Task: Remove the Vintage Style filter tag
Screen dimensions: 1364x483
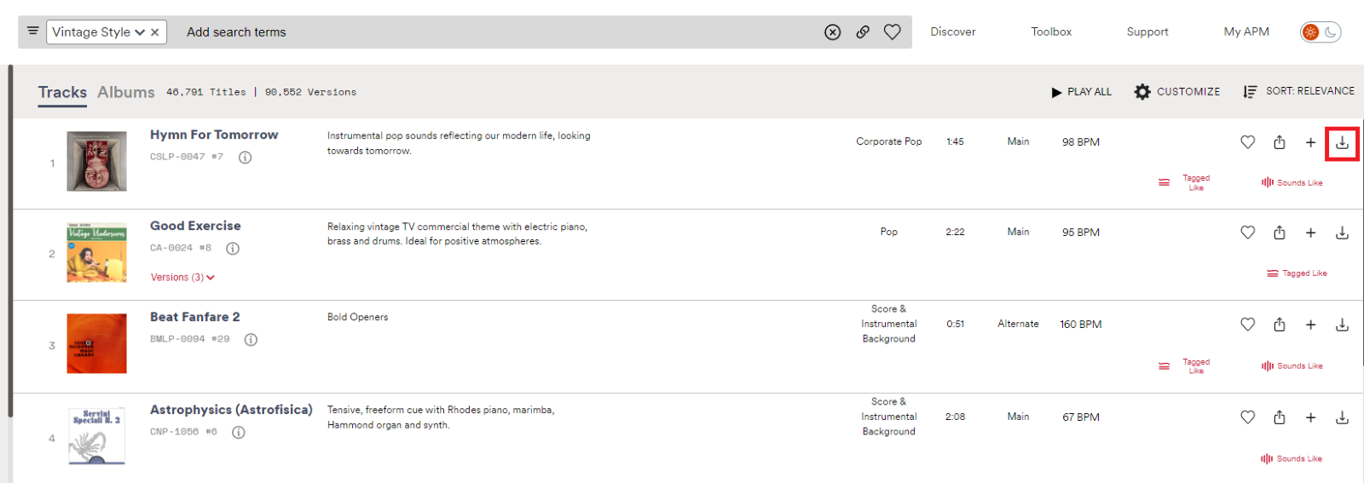Action: coord(155,32)
